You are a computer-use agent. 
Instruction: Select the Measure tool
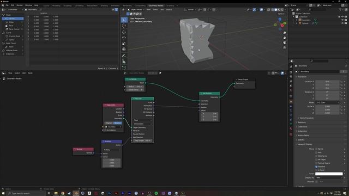click(124, 62)
